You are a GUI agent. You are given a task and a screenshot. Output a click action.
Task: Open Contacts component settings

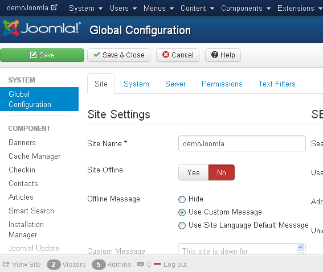tap(23, 184)
